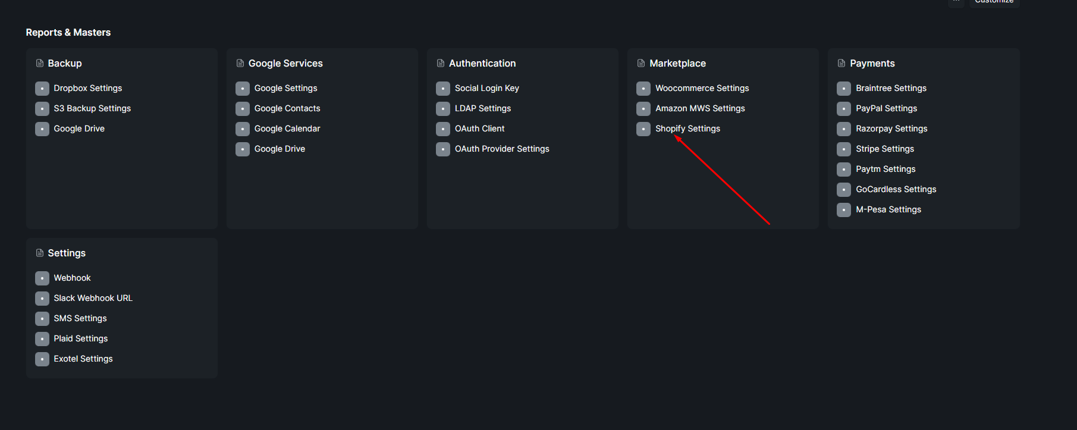Click the icon beside Social Login Key
Viewport: 1077px width, 430px height.
(442, 88)
